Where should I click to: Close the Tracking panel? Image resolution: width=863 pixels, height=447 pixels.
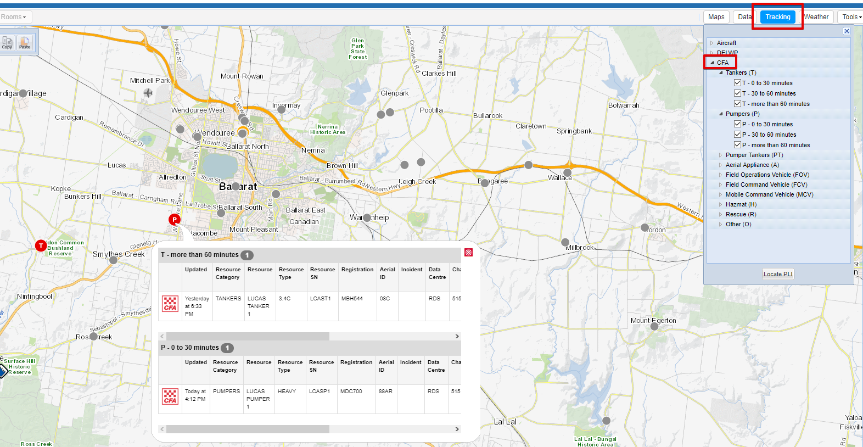(x=847, y=31)
